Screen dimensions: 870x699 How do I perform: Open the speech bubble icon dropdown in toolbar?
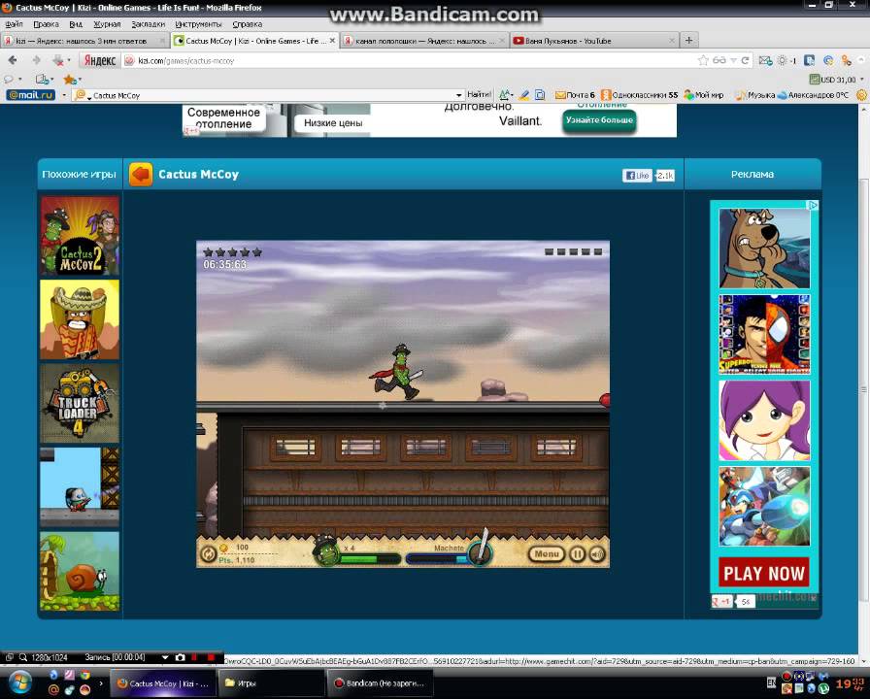pos(13,80)
